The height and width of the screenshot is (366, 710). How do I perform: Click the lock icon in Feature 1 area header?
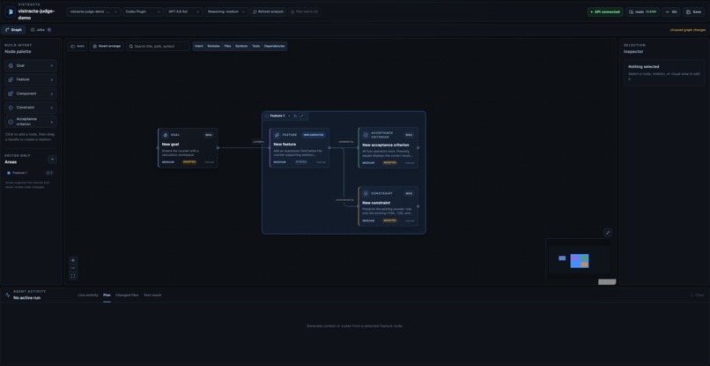pyautogui.click(x=295, y=116)
